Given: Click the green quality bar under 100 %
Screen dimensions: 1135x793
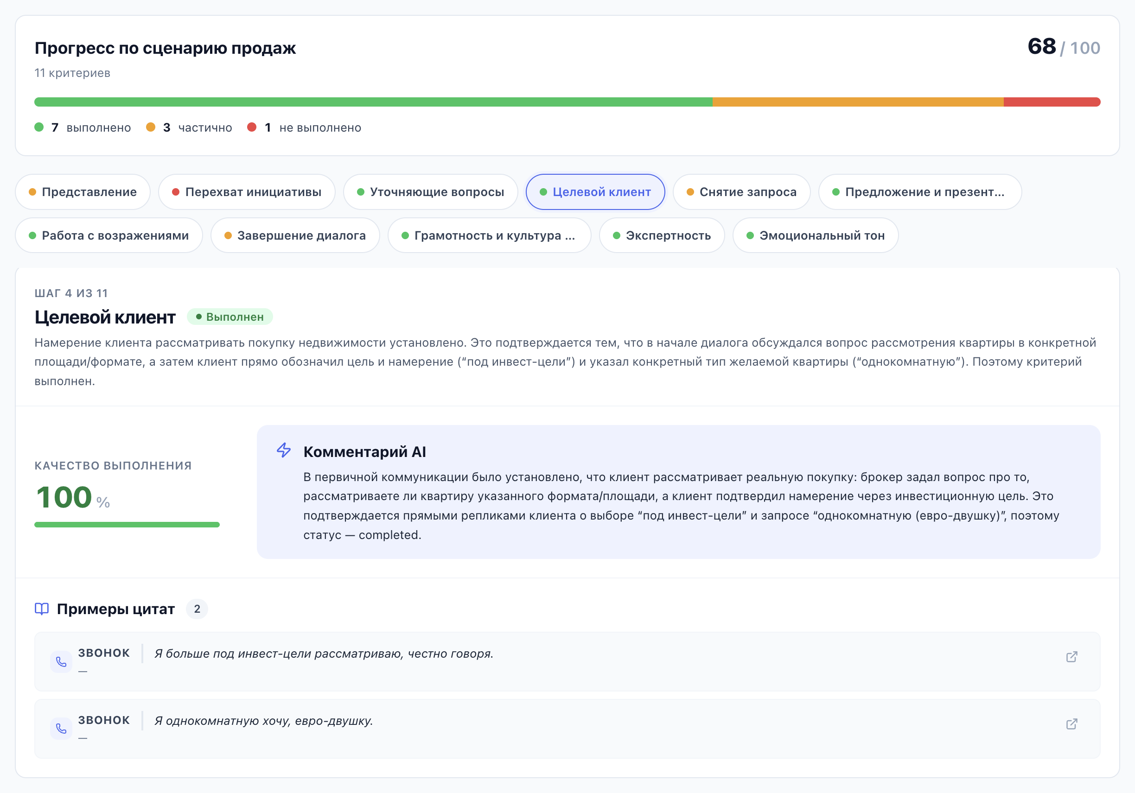Looking at the screenshot, I should 127,525.
